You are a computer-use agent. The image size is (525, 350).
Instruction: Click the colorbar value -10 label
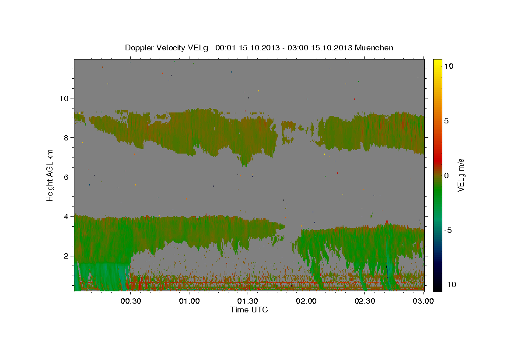click(450, 284)
